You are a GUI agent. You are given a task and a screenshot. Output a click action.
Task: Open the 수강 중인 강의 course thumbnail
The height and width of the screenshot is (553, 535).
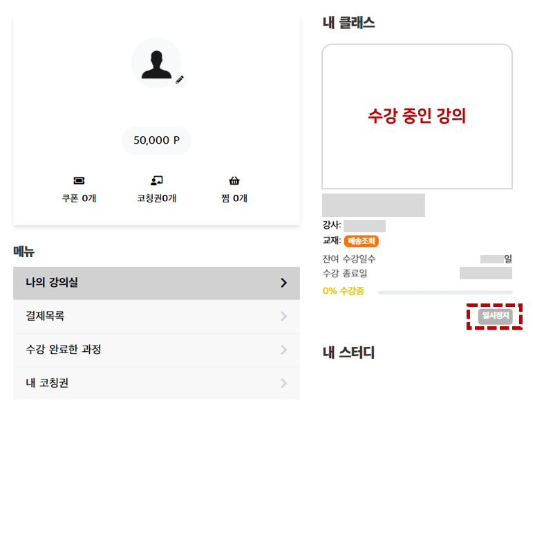pos(417,116)
